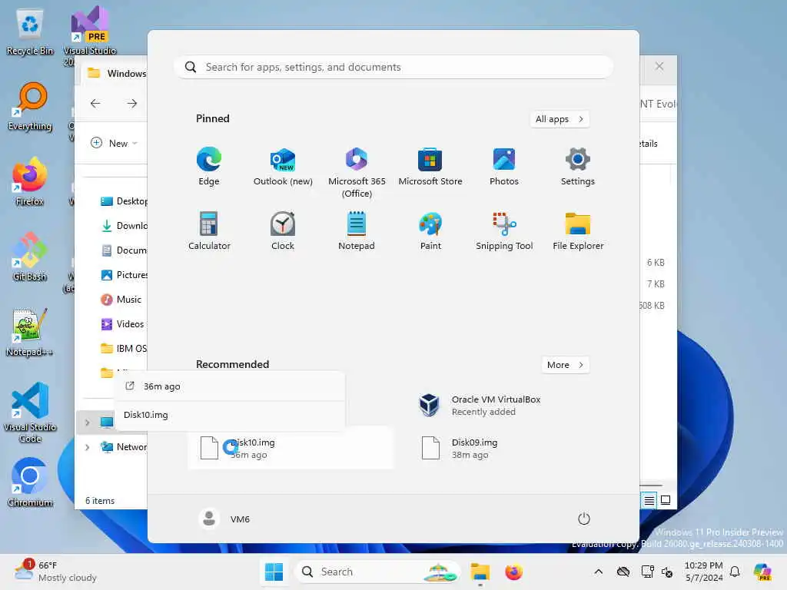
Task: Open Paint from pinned apps
Action: click(430, 230)
